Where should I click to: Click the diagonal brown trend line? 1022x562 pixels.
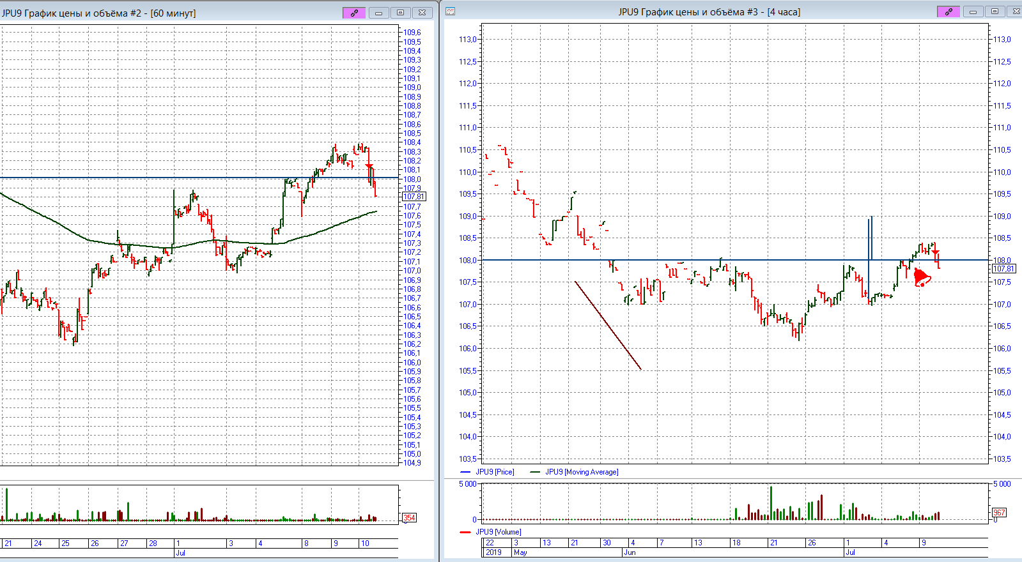click(607, 324)
